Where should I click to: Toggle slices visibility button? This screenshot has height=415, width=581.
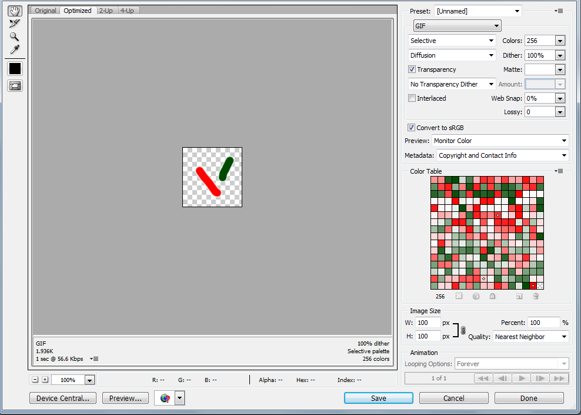[x=15, y=86]
